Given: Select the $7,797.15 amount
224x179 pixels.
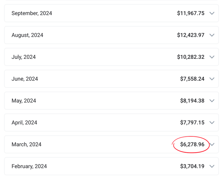Looking at the screenshot, I should point(192,123).
